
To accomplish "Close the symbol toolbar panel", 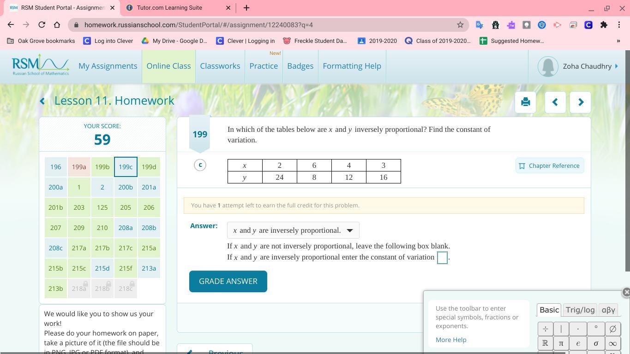I will 626,292.
